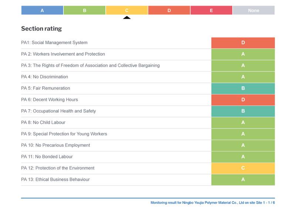
Task: Click the Section rating heading
Action: click(41, 29)
